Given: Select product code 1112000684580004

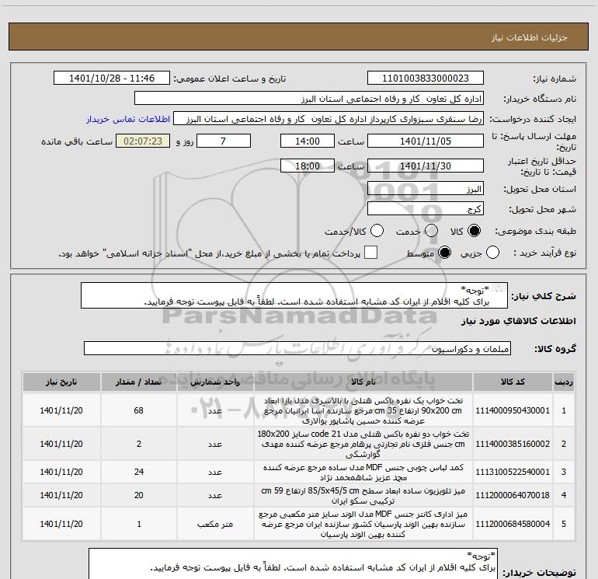Looking at the screenshot, I should pos(513,524).
